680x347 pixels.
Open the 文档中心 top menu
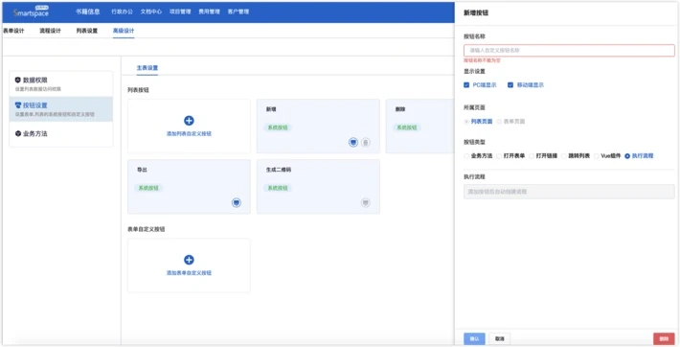coord(151,12)
